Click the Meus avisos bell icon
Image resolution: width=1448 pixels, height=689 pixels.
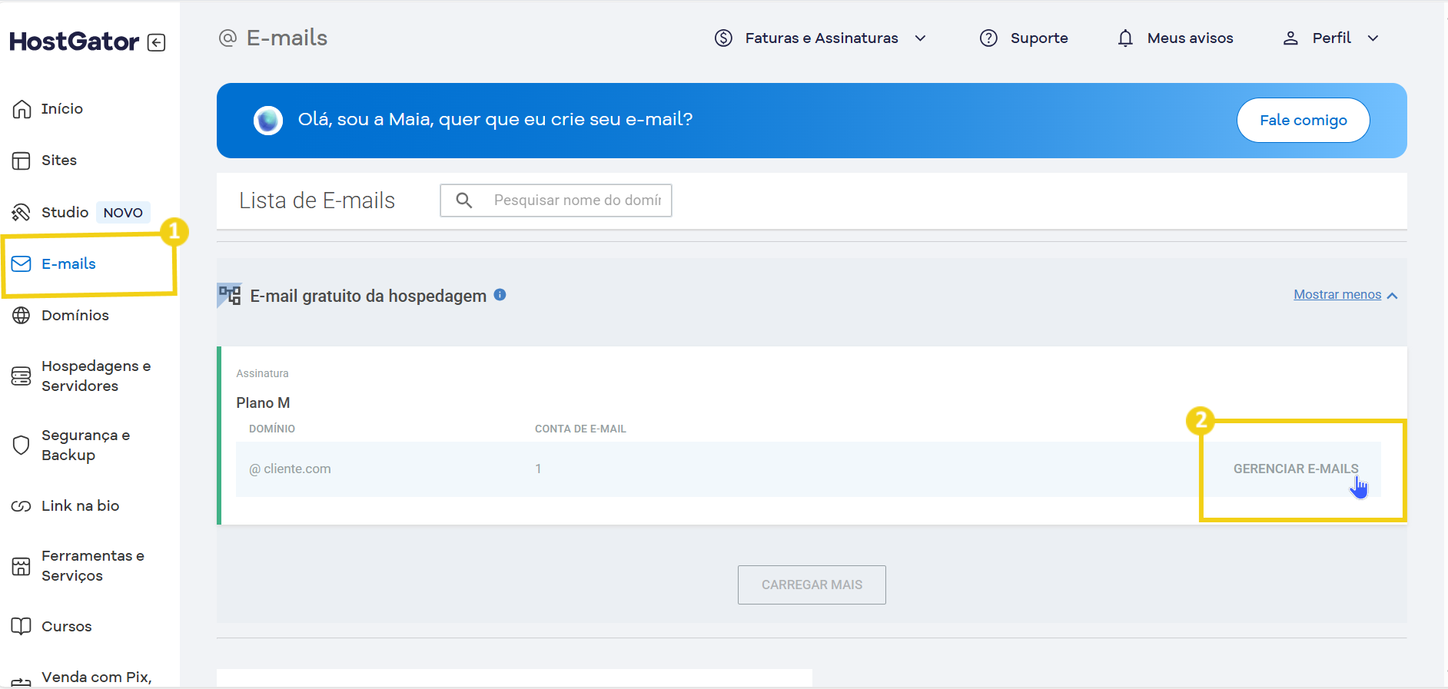(x=1125, y=38)
